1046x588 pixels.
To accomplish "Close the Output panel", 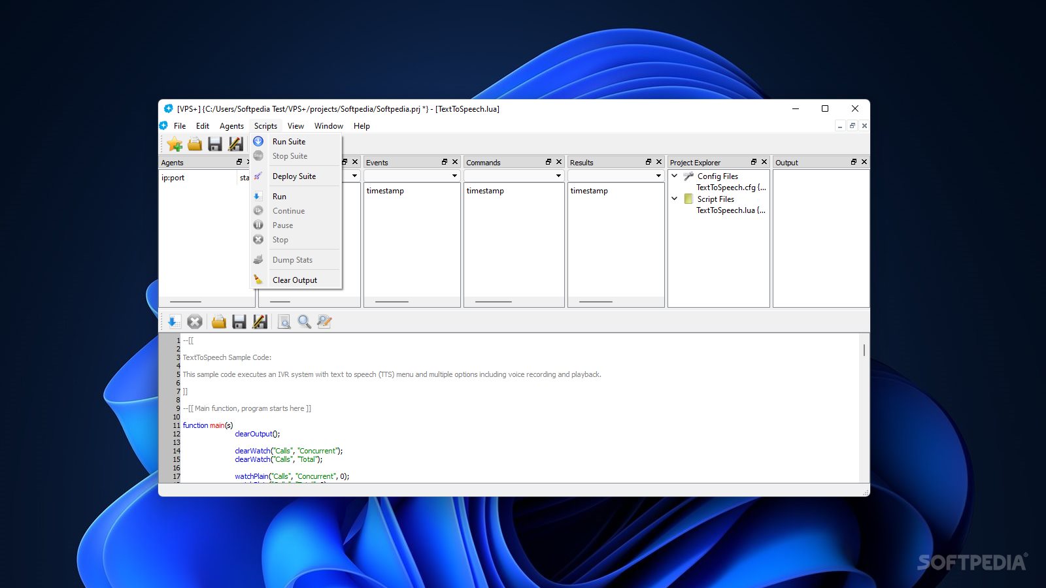I will [864, 162].
